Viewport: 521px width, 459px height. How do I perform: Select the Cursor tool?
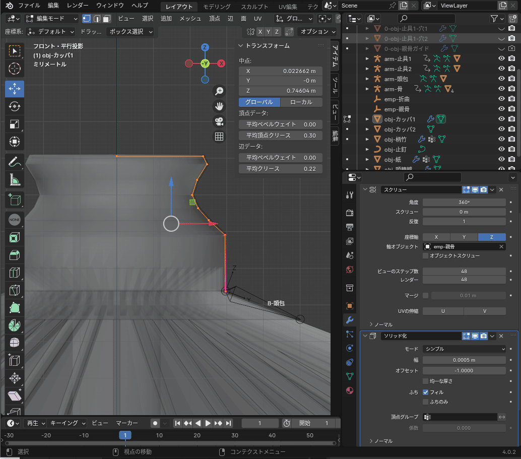pos(14,69)
